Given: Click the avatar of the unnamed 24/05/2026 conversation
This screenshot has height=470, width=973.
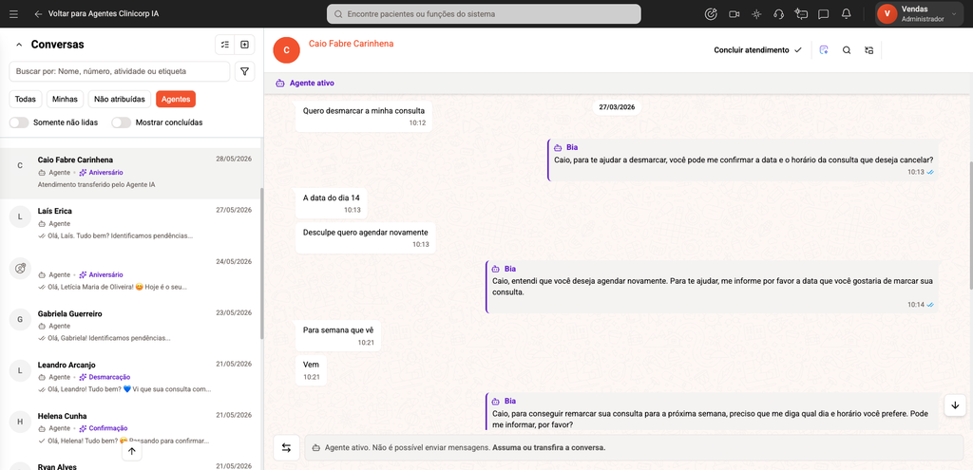Looking at the screenshot, I should click(x=21, y=269).
